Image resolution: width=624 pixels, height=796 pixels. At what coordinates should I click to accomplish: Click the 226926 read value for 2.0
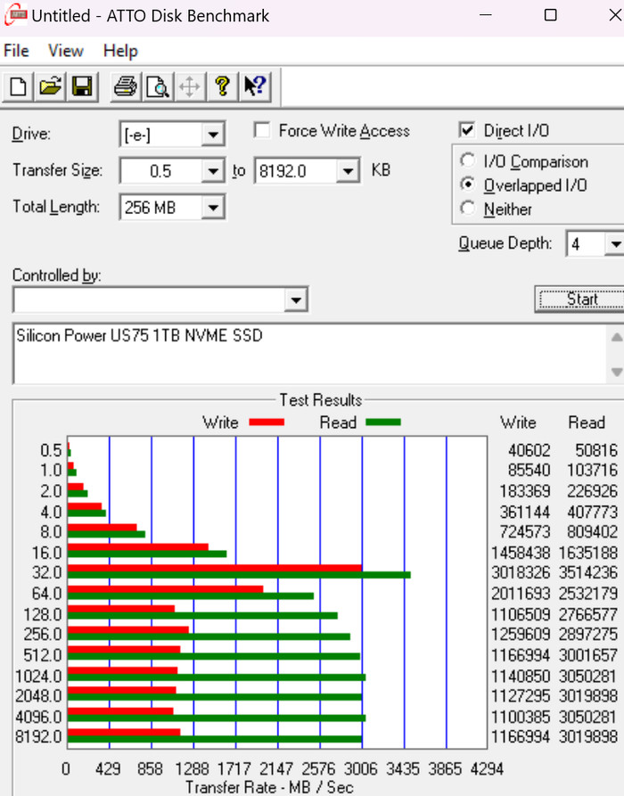coord(592,491)
